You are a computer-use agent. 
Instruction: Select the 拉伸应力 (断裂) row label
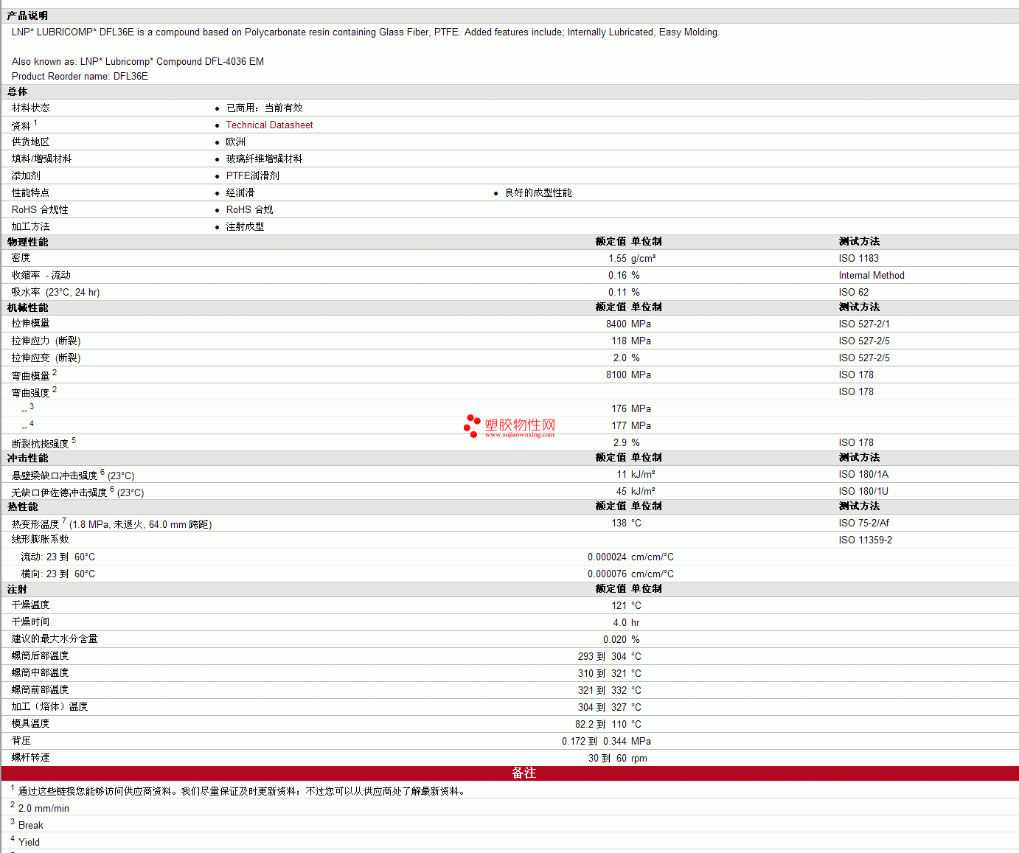point(46,341)
